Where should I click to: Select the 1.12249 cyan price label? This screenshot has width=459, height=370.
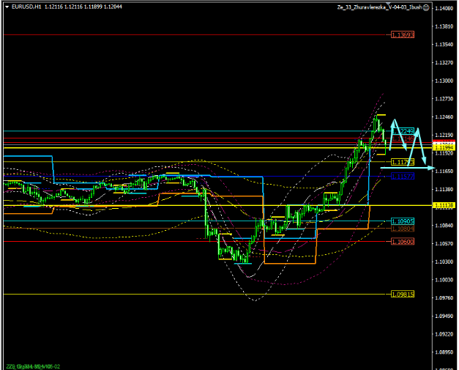click(x=405, y=131)
